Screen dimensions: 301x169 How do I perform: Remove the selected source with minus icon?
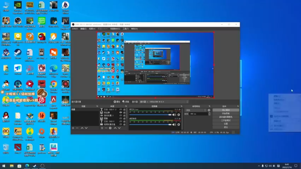pos(106,128)
